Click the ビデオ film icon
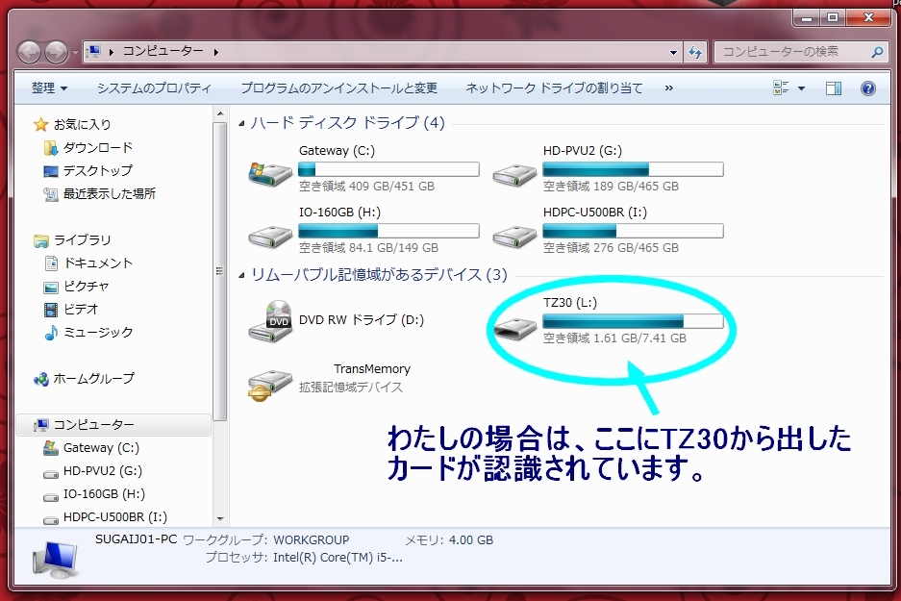Screen dimensions: 901x601 [x=51, y=311]
